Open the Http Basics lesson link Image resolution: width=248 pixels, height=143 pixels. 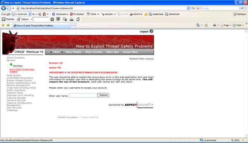pyautogui.click(x=18, y=65)
